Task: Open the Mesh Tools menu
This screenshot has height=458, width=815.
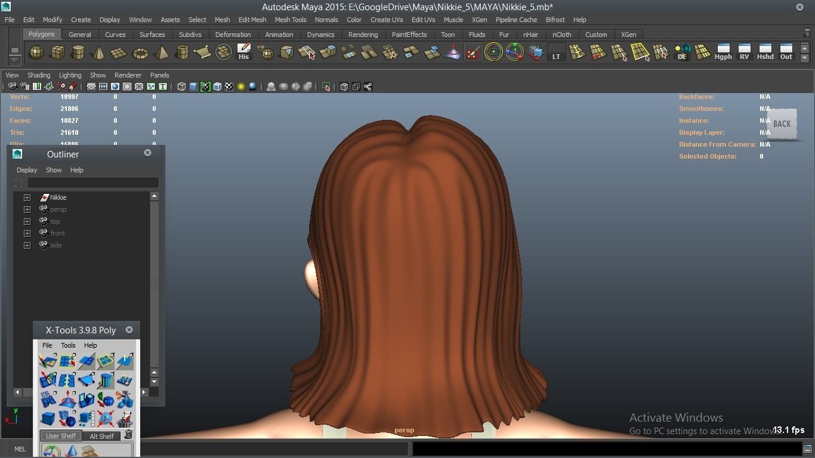Action: pos(291,20)
